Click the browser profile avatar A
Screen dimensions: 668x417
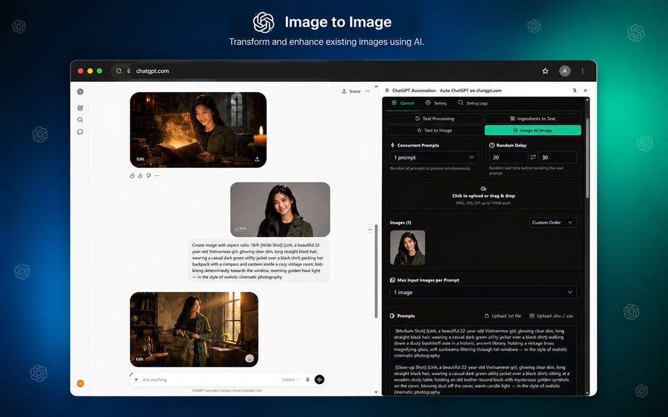tap(565, 71)
